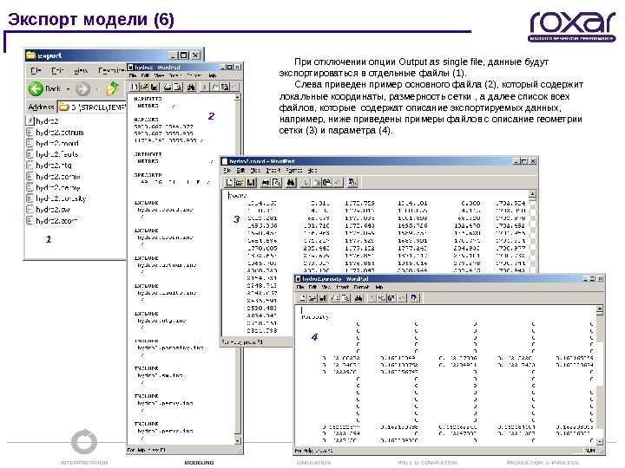Open Insert menu in hydro2.porosity WordPad
The height and width of the screenshot is (468, 625).
(x=342, y=287)
